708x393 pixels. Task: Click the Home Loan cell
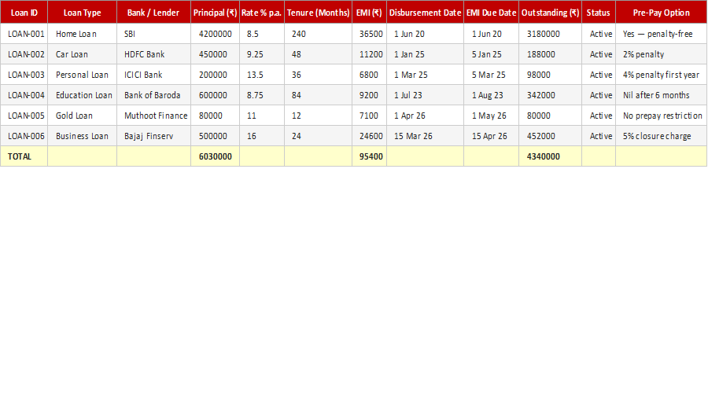82,34
